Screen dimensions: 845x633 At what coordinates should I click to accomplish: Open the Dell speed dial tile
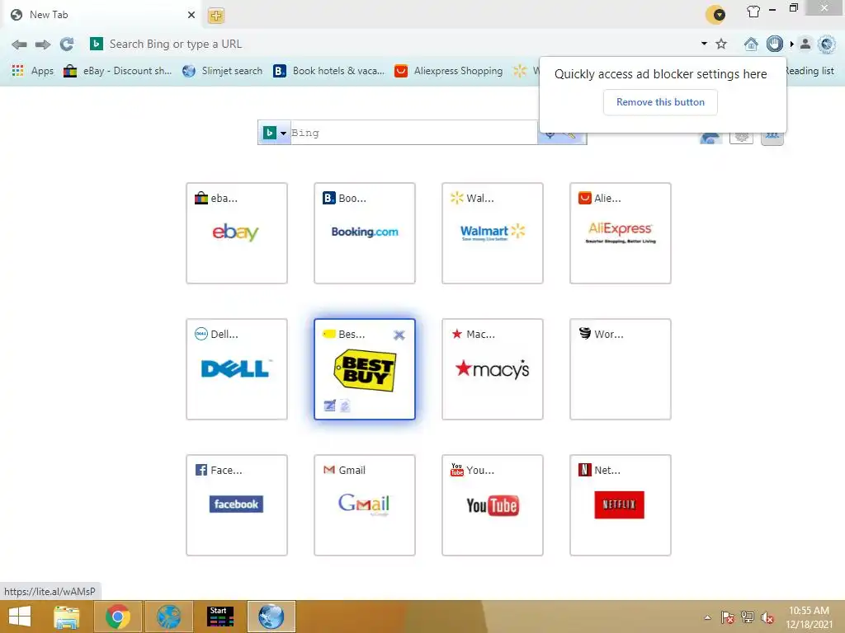pyautogui.click(x=237, y=369)
